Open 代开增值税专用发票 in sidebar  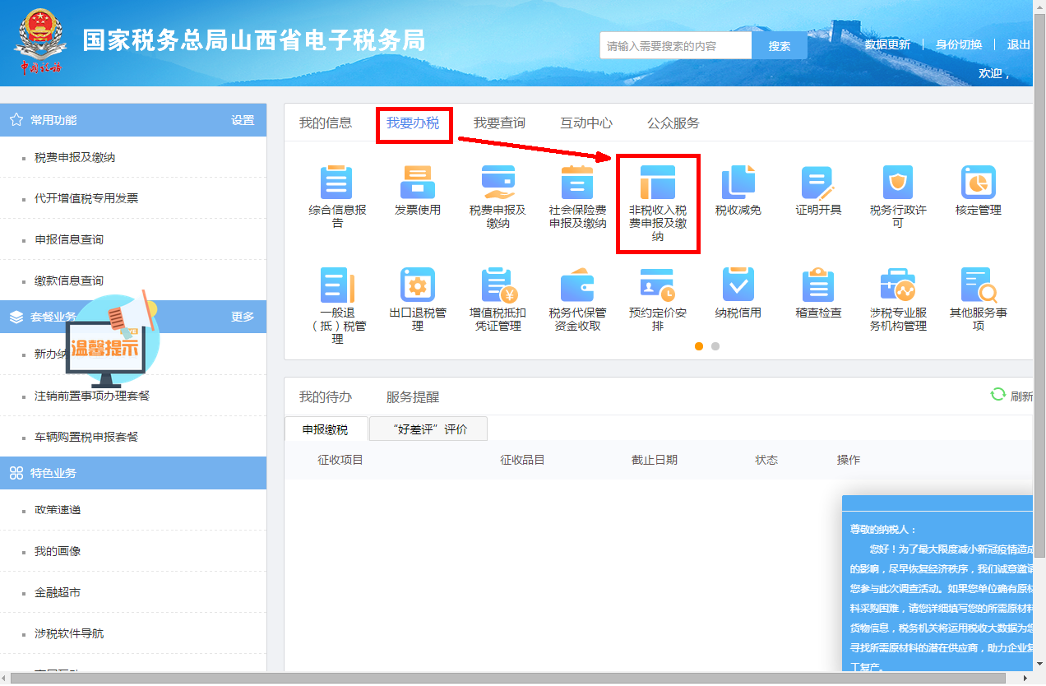click(86, 198)
